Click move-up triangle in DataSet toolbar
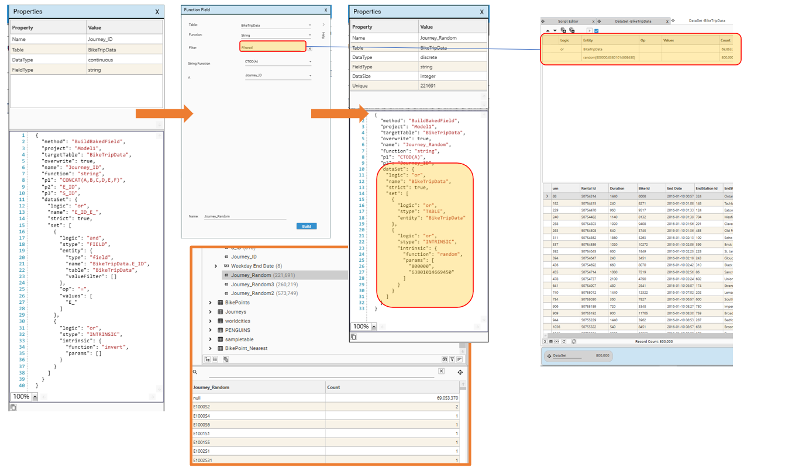Image resolution: width=785 pixels, height=468 pixels. pos(548,30)
